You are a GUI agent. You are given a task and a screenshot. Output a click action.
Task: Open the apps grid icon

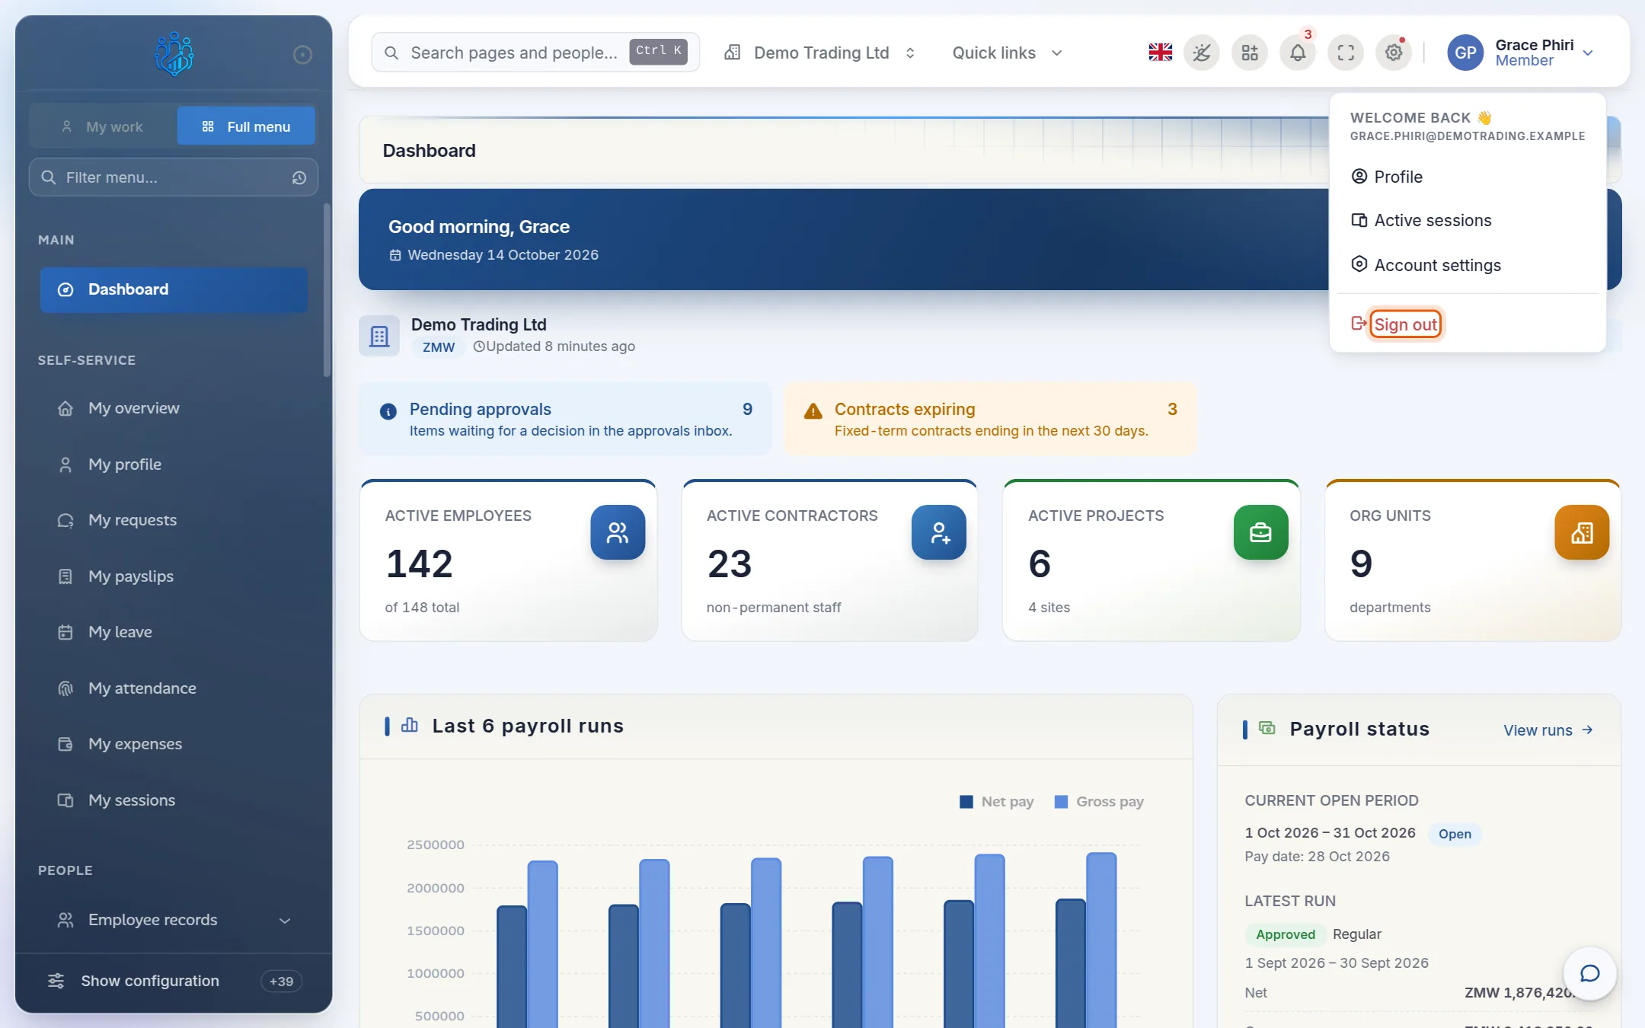[1250, 53]
